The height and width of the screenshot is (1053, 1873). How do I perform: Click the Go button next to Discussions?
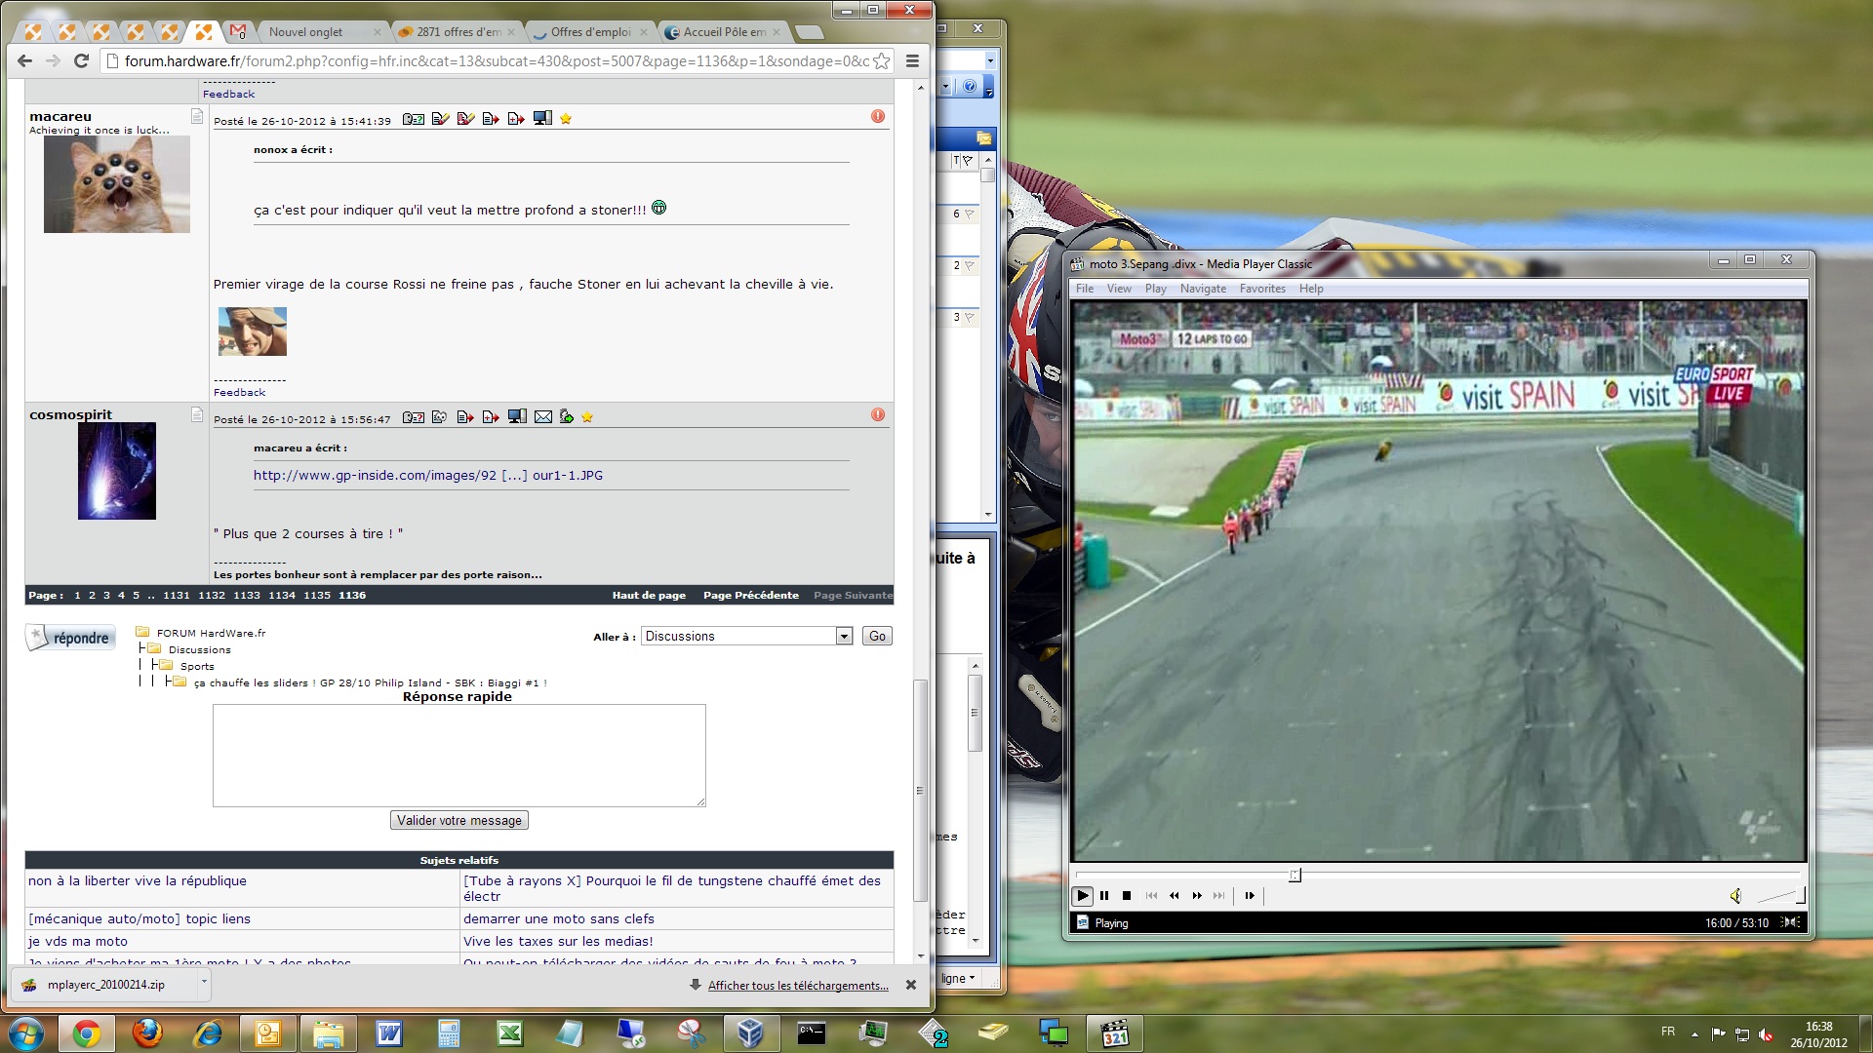(877, 636)
